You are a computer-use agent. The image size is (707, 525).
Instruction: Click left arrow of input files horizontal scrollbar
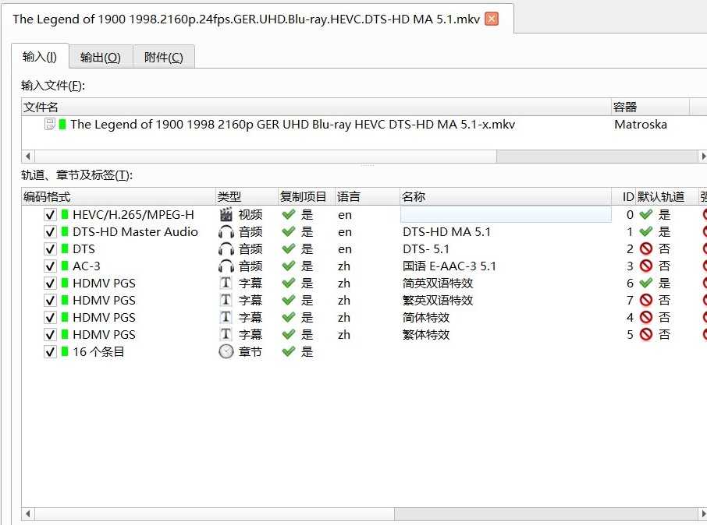28,157
